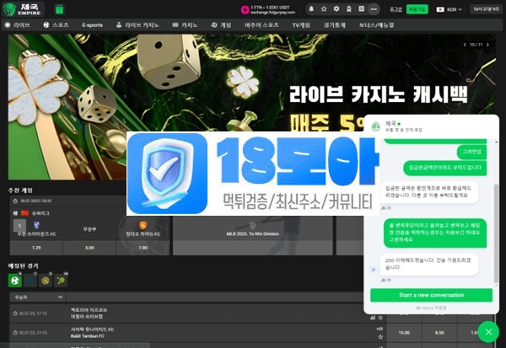Screen dimensions: 506x348
Task: Click the support agent icon in top bar
Action: click(x=349, y=9)
